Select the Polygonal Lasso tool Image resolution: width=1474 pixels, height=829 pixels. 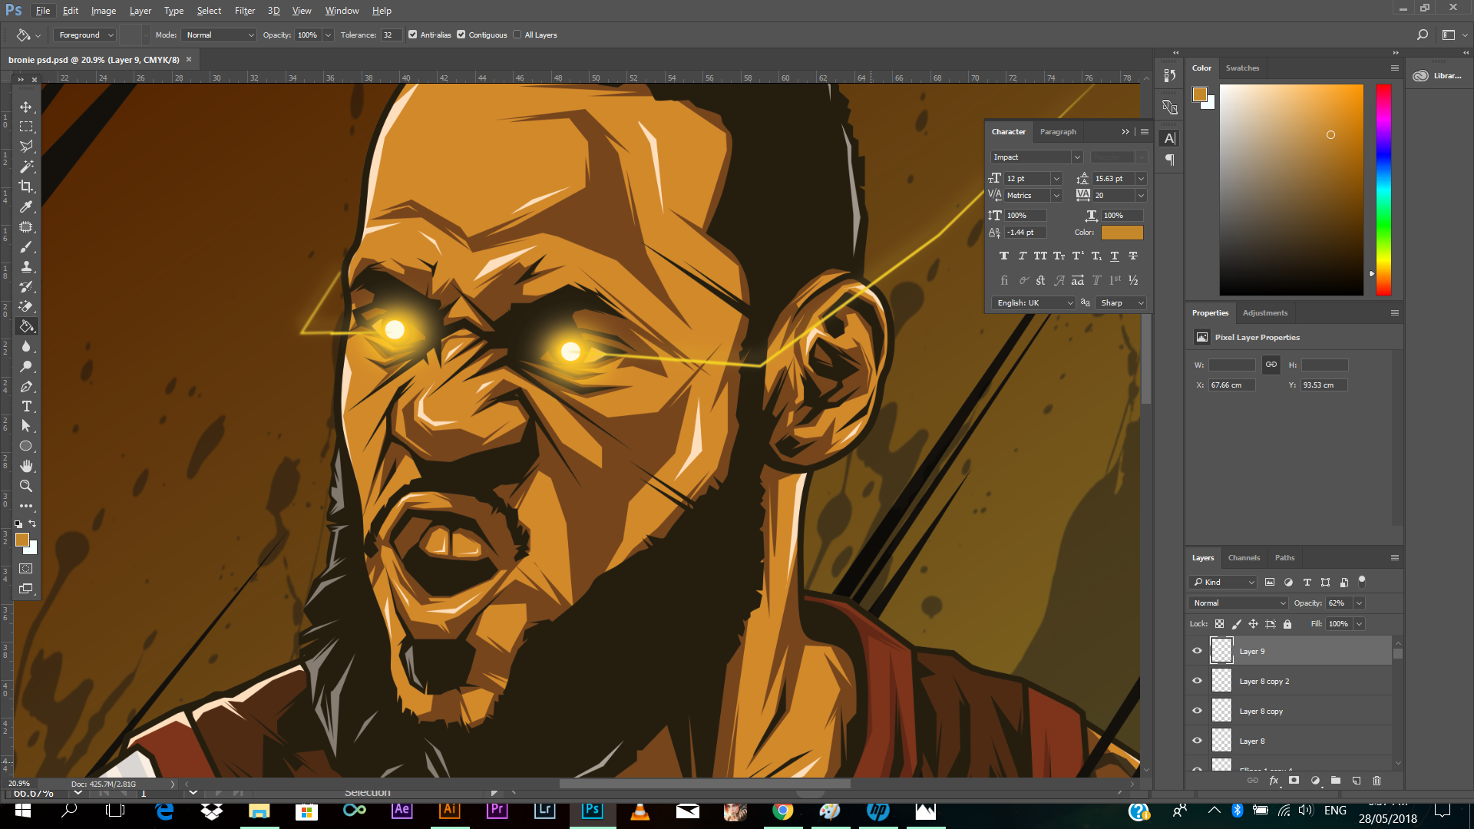[x=26, y=147]
